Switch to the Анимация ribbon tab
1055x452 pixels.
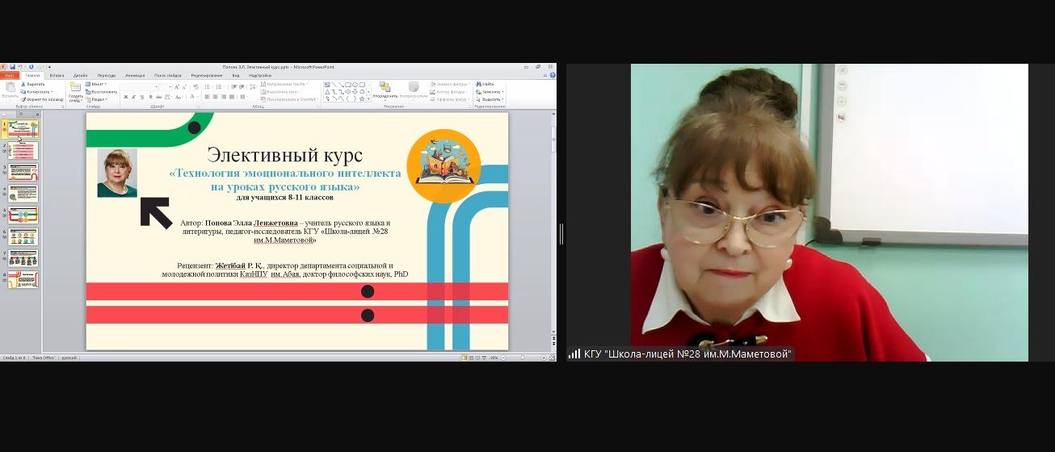135,75
